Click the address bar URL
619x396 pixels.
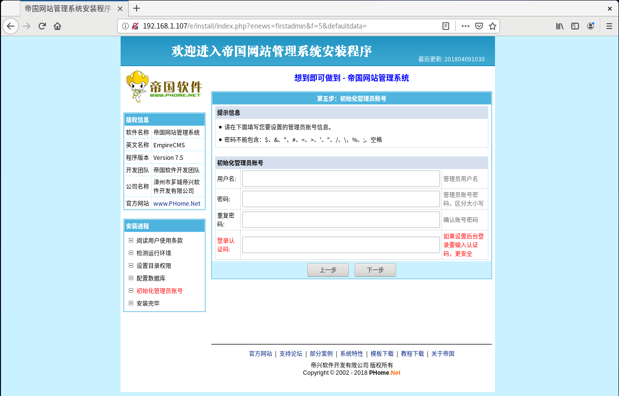tap(255, 26)
